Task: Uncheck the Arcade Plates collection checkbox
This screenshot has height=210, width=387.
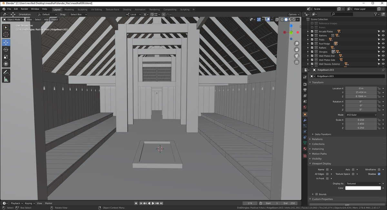Action: tap(312, 31)
